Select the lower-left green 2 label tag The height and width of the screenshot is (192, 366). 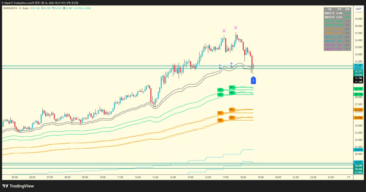click(x=220, y=94)
